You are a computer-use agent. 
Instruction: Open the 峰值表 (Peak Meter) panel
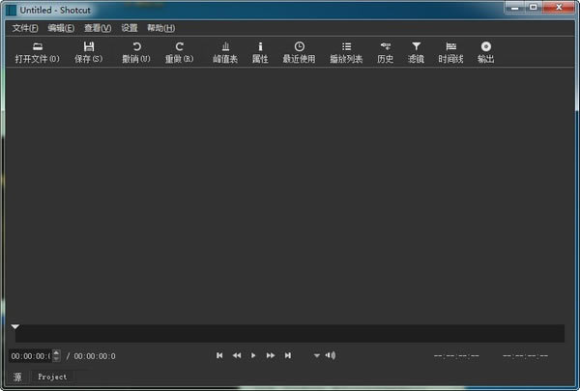[x=225, y=52]
